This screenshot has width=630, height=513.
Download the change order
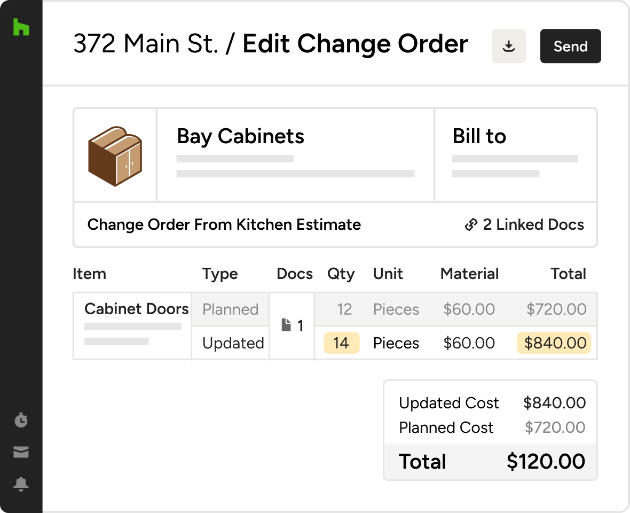pos(509,46)
